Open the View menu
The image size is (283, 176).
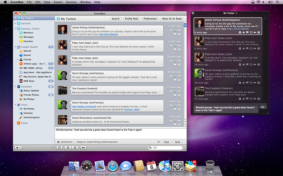pyautogui.click(x=47, y=2)
